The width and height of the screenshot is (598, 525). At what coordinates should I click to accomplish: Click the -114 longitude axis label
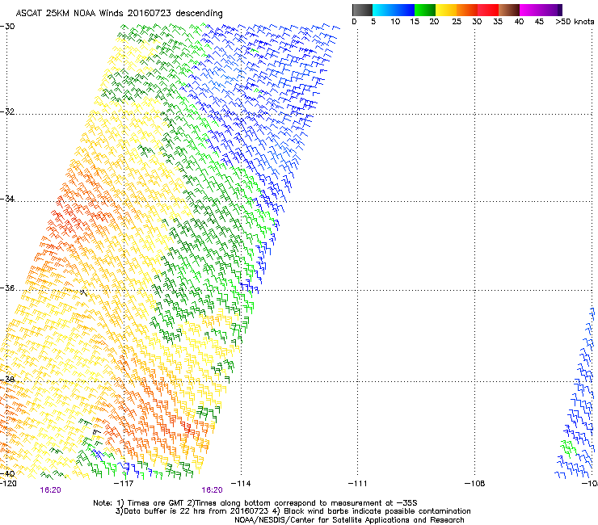click(x=241, y=484)
